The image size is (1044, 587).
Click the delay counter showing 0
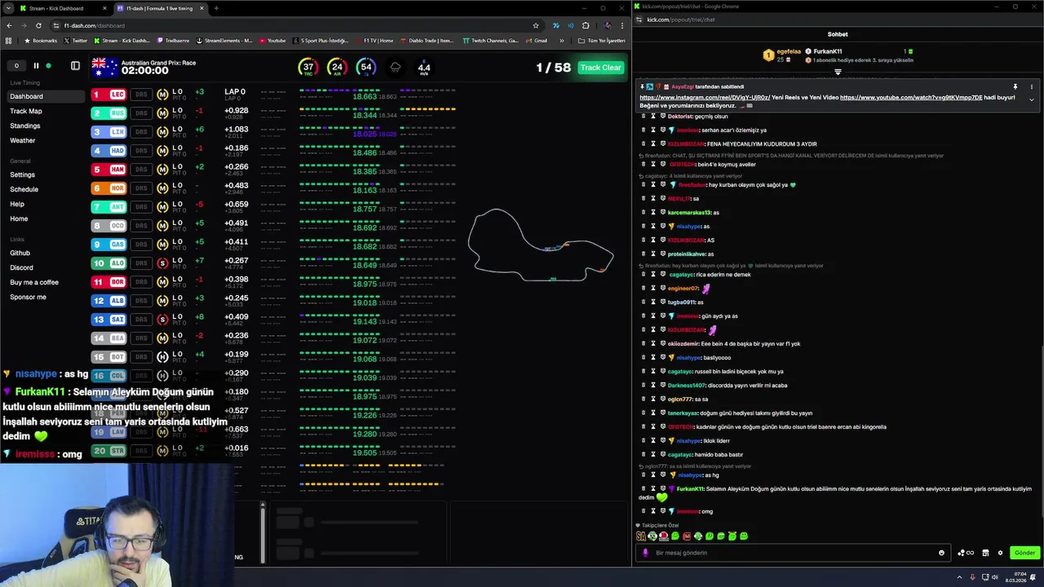(x=16, y=66)
